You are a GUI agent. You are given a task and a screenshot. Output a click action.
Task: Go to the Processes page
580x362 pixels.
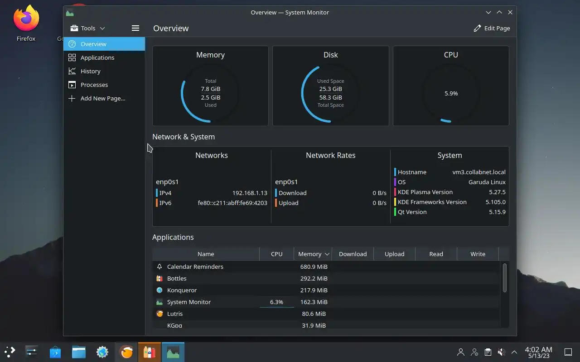coord(104,85)
